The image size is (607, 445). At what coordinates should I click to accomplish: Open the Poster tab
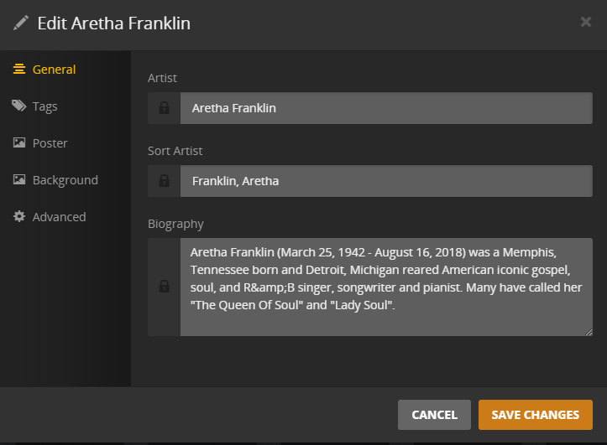pyautogui.click(x=50, y=143)
